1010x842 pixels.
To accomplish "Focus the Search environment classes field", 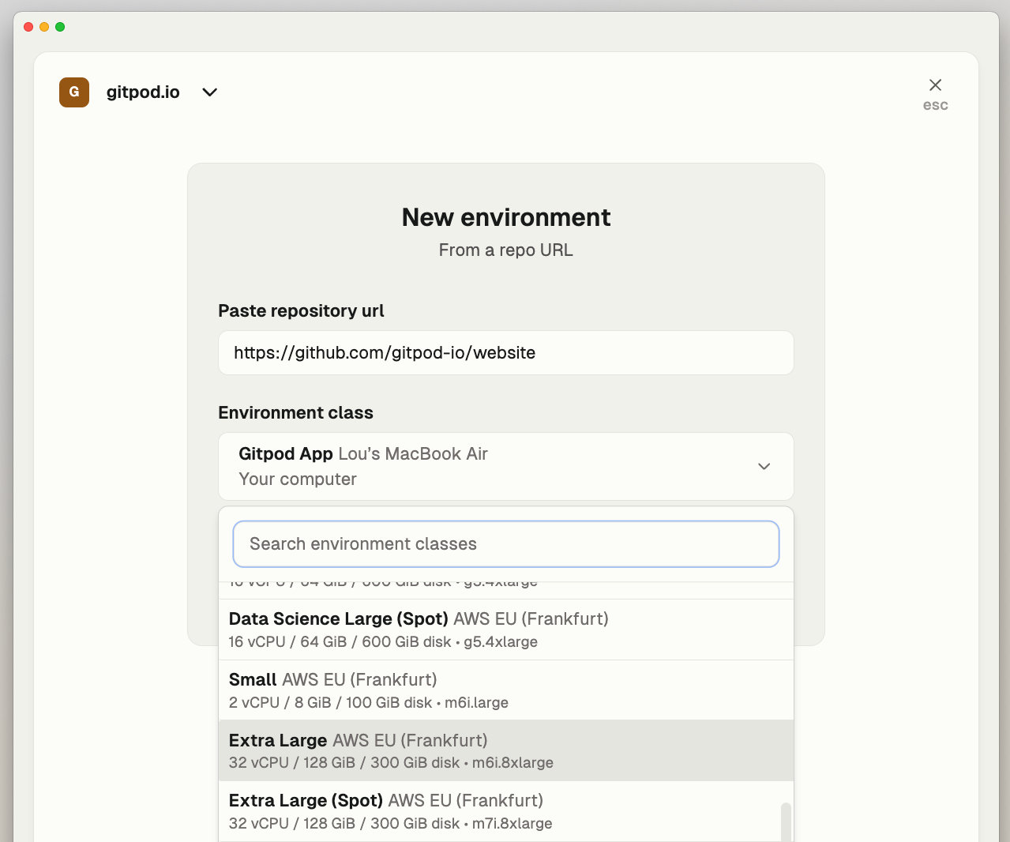I will pyautogui.click(x=506, y=544).
